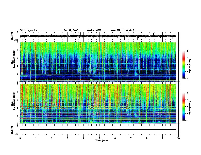Click the time axis tick label '8'
The height and width of the screenshot is (155, 201).
coord(147,138)
